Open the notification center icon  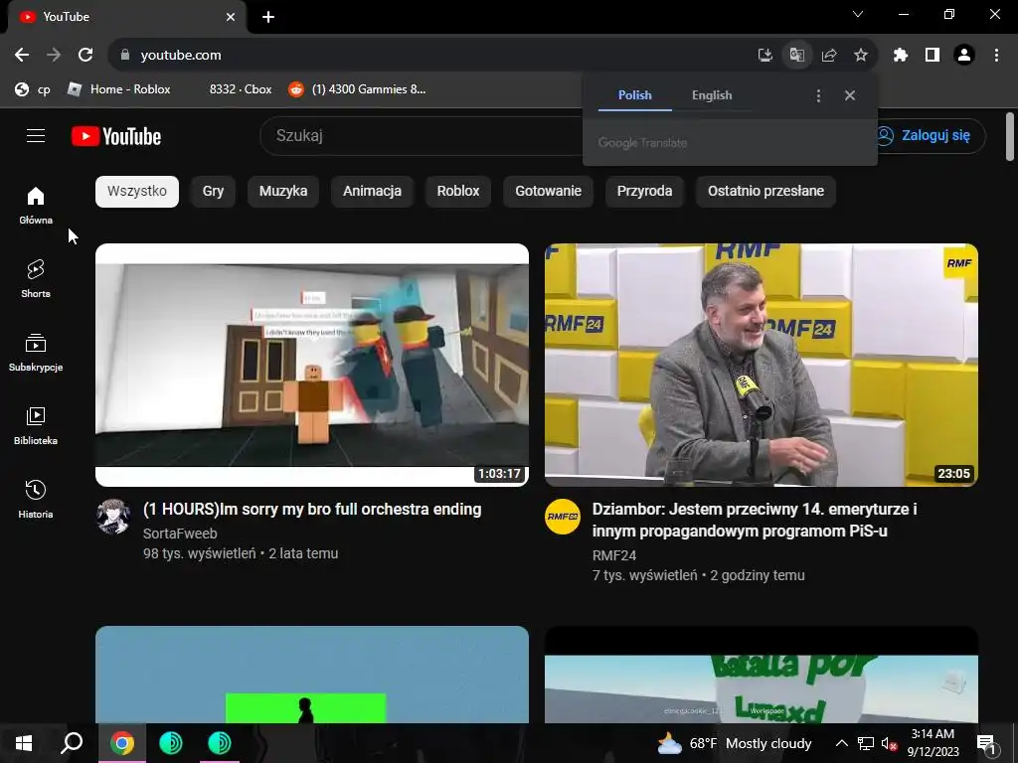point(987,744)
